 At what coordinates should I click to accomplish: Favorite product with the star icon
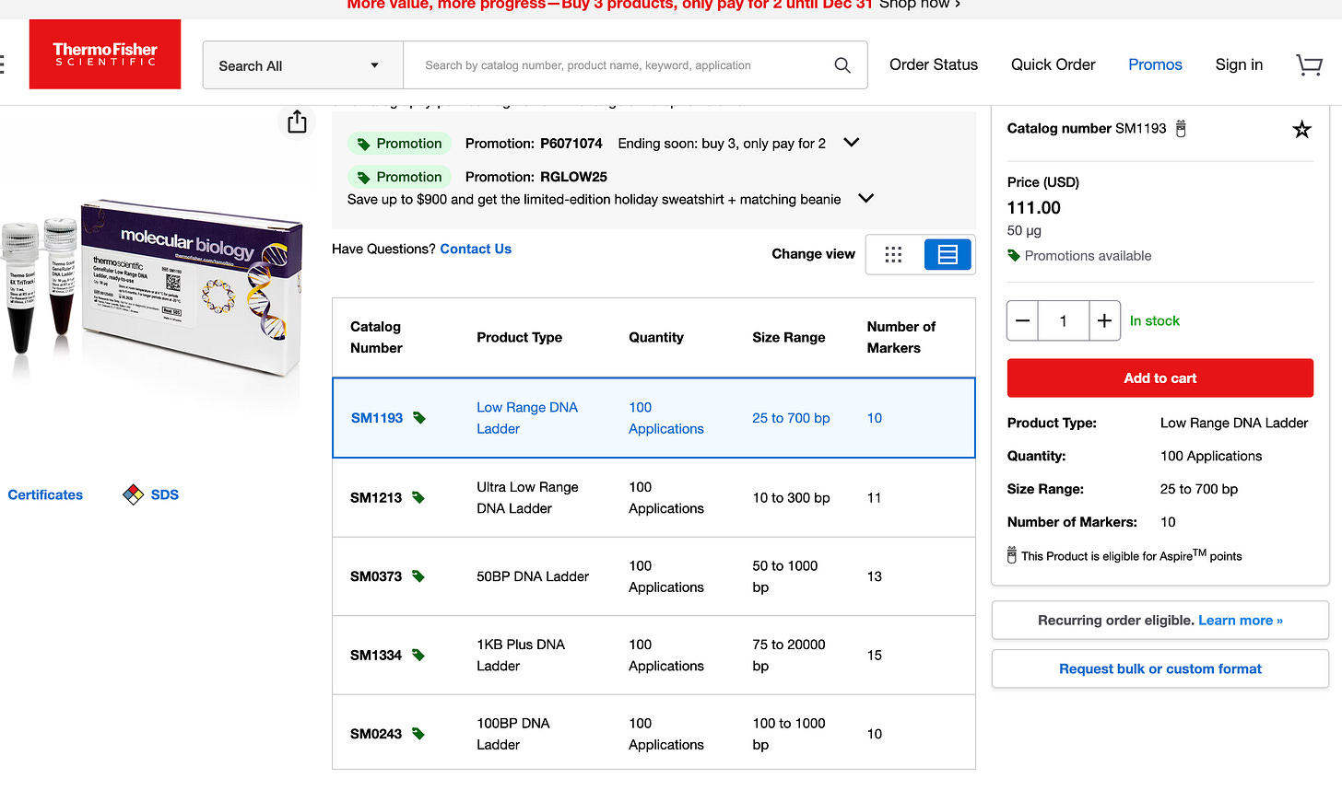[x=1301, y=130]
